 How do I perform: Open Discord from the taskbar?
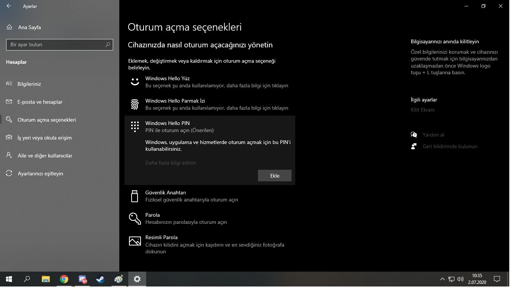82,279
